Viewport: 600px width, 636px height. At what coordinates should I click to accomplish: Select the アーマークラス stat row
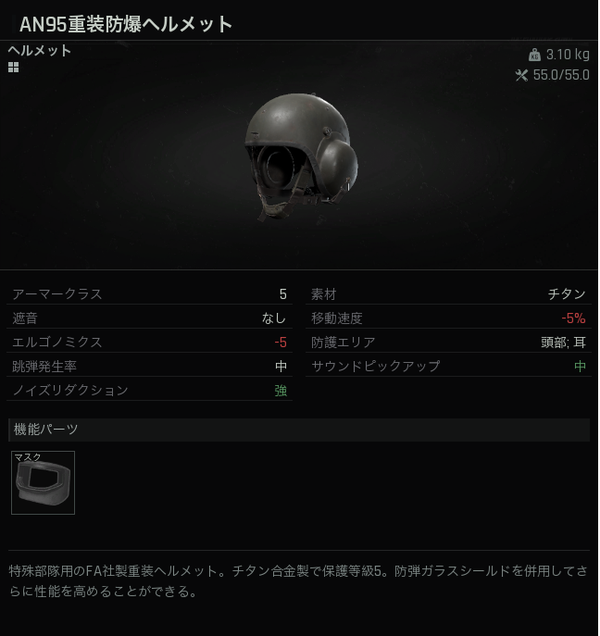[150, 294]
